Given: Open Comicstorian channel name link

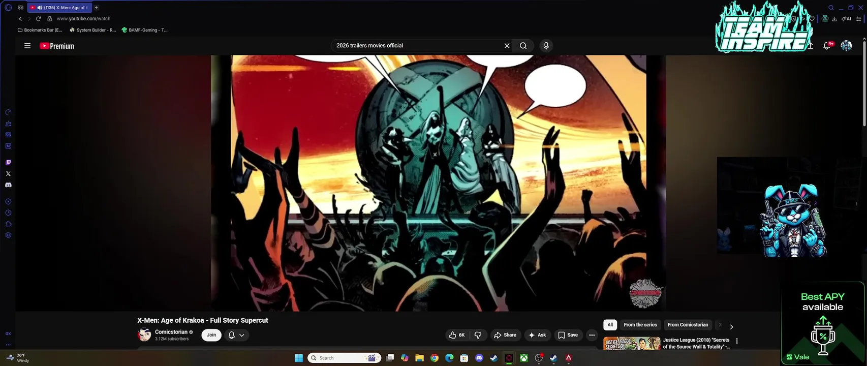Looking at the screenshot, I should coord(171,332).
